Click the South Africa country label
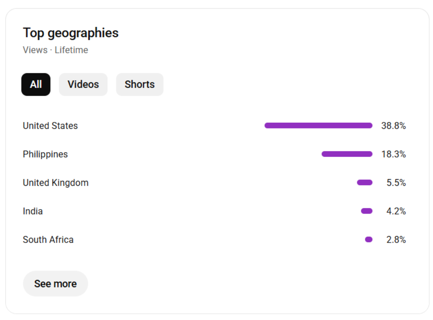Image resolution: width=433 pixels, height=320 pixels. point(48,239)
